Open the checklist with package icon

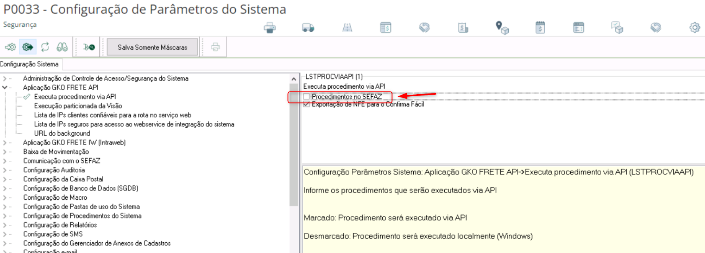pyautogui.click(x=617, y=27)
